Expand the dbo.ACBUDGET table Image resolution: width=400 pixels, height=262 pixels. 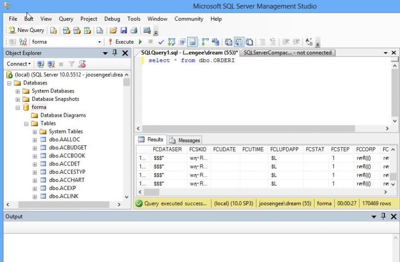(x=35, y=148)
